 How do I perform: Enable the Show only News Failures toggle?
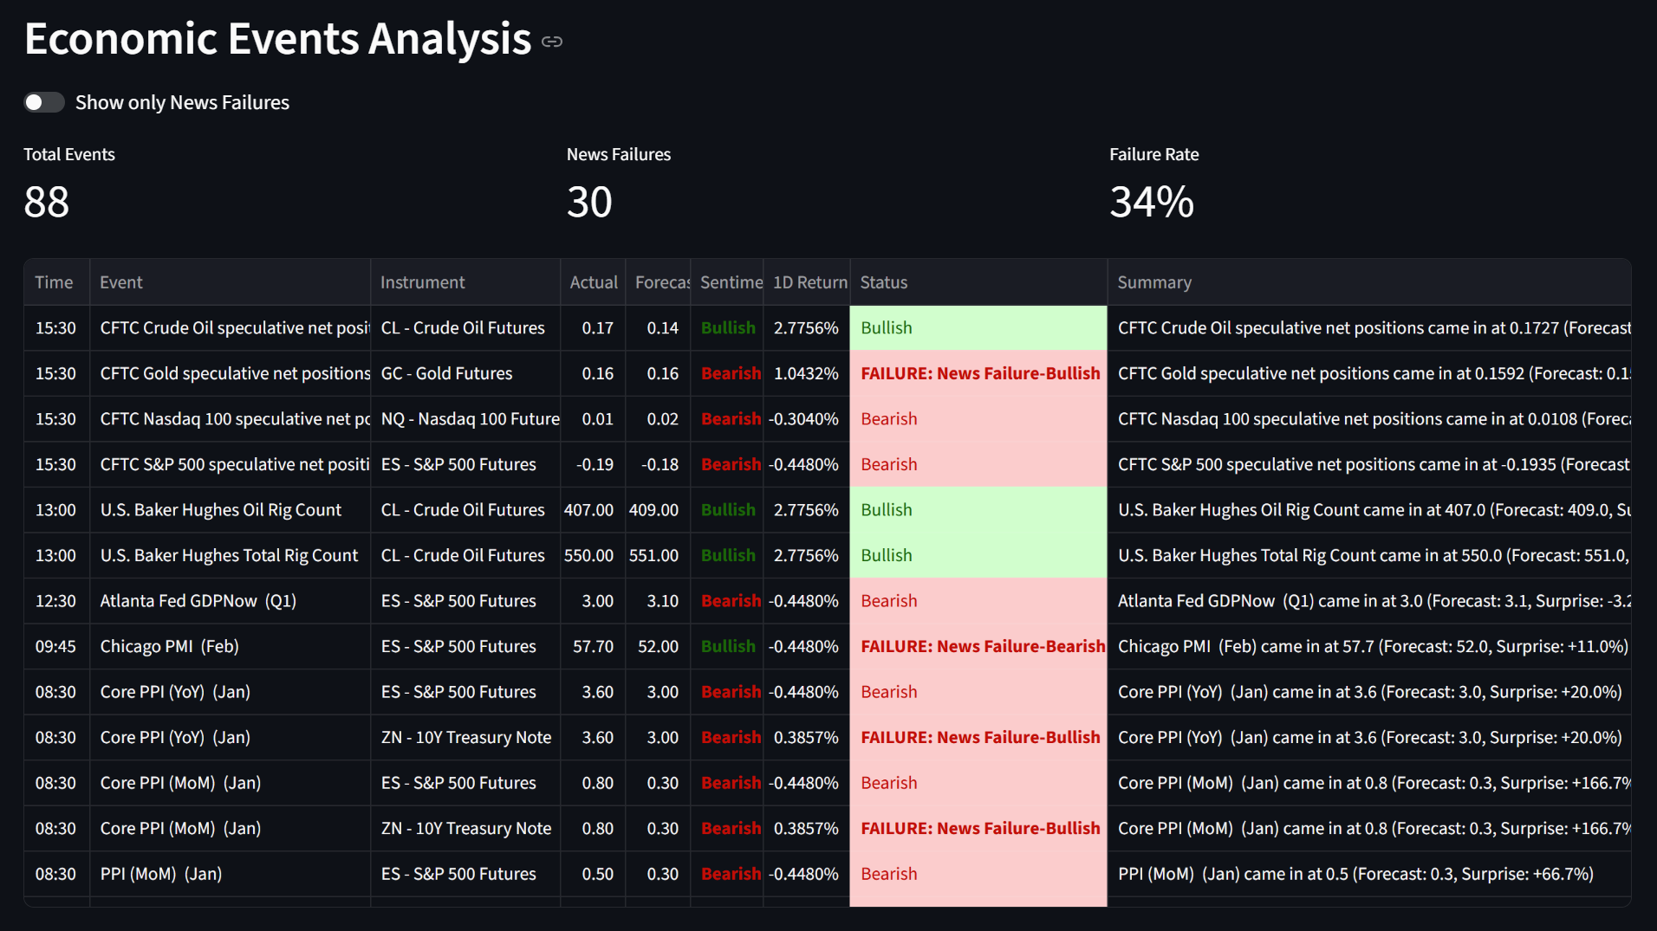point(43,102)
